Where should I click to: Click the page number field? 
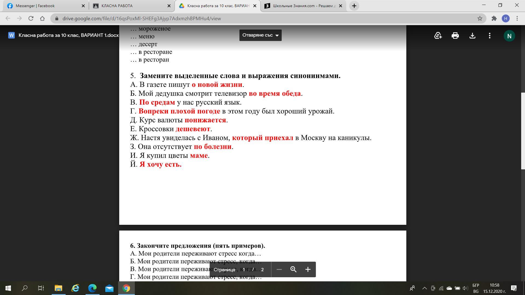point(244,270)
